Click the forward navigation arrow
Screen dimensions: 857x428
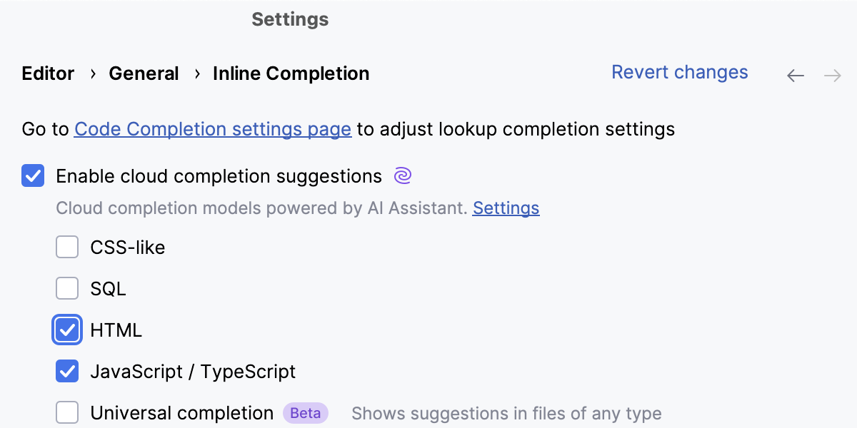coord(833,75)
